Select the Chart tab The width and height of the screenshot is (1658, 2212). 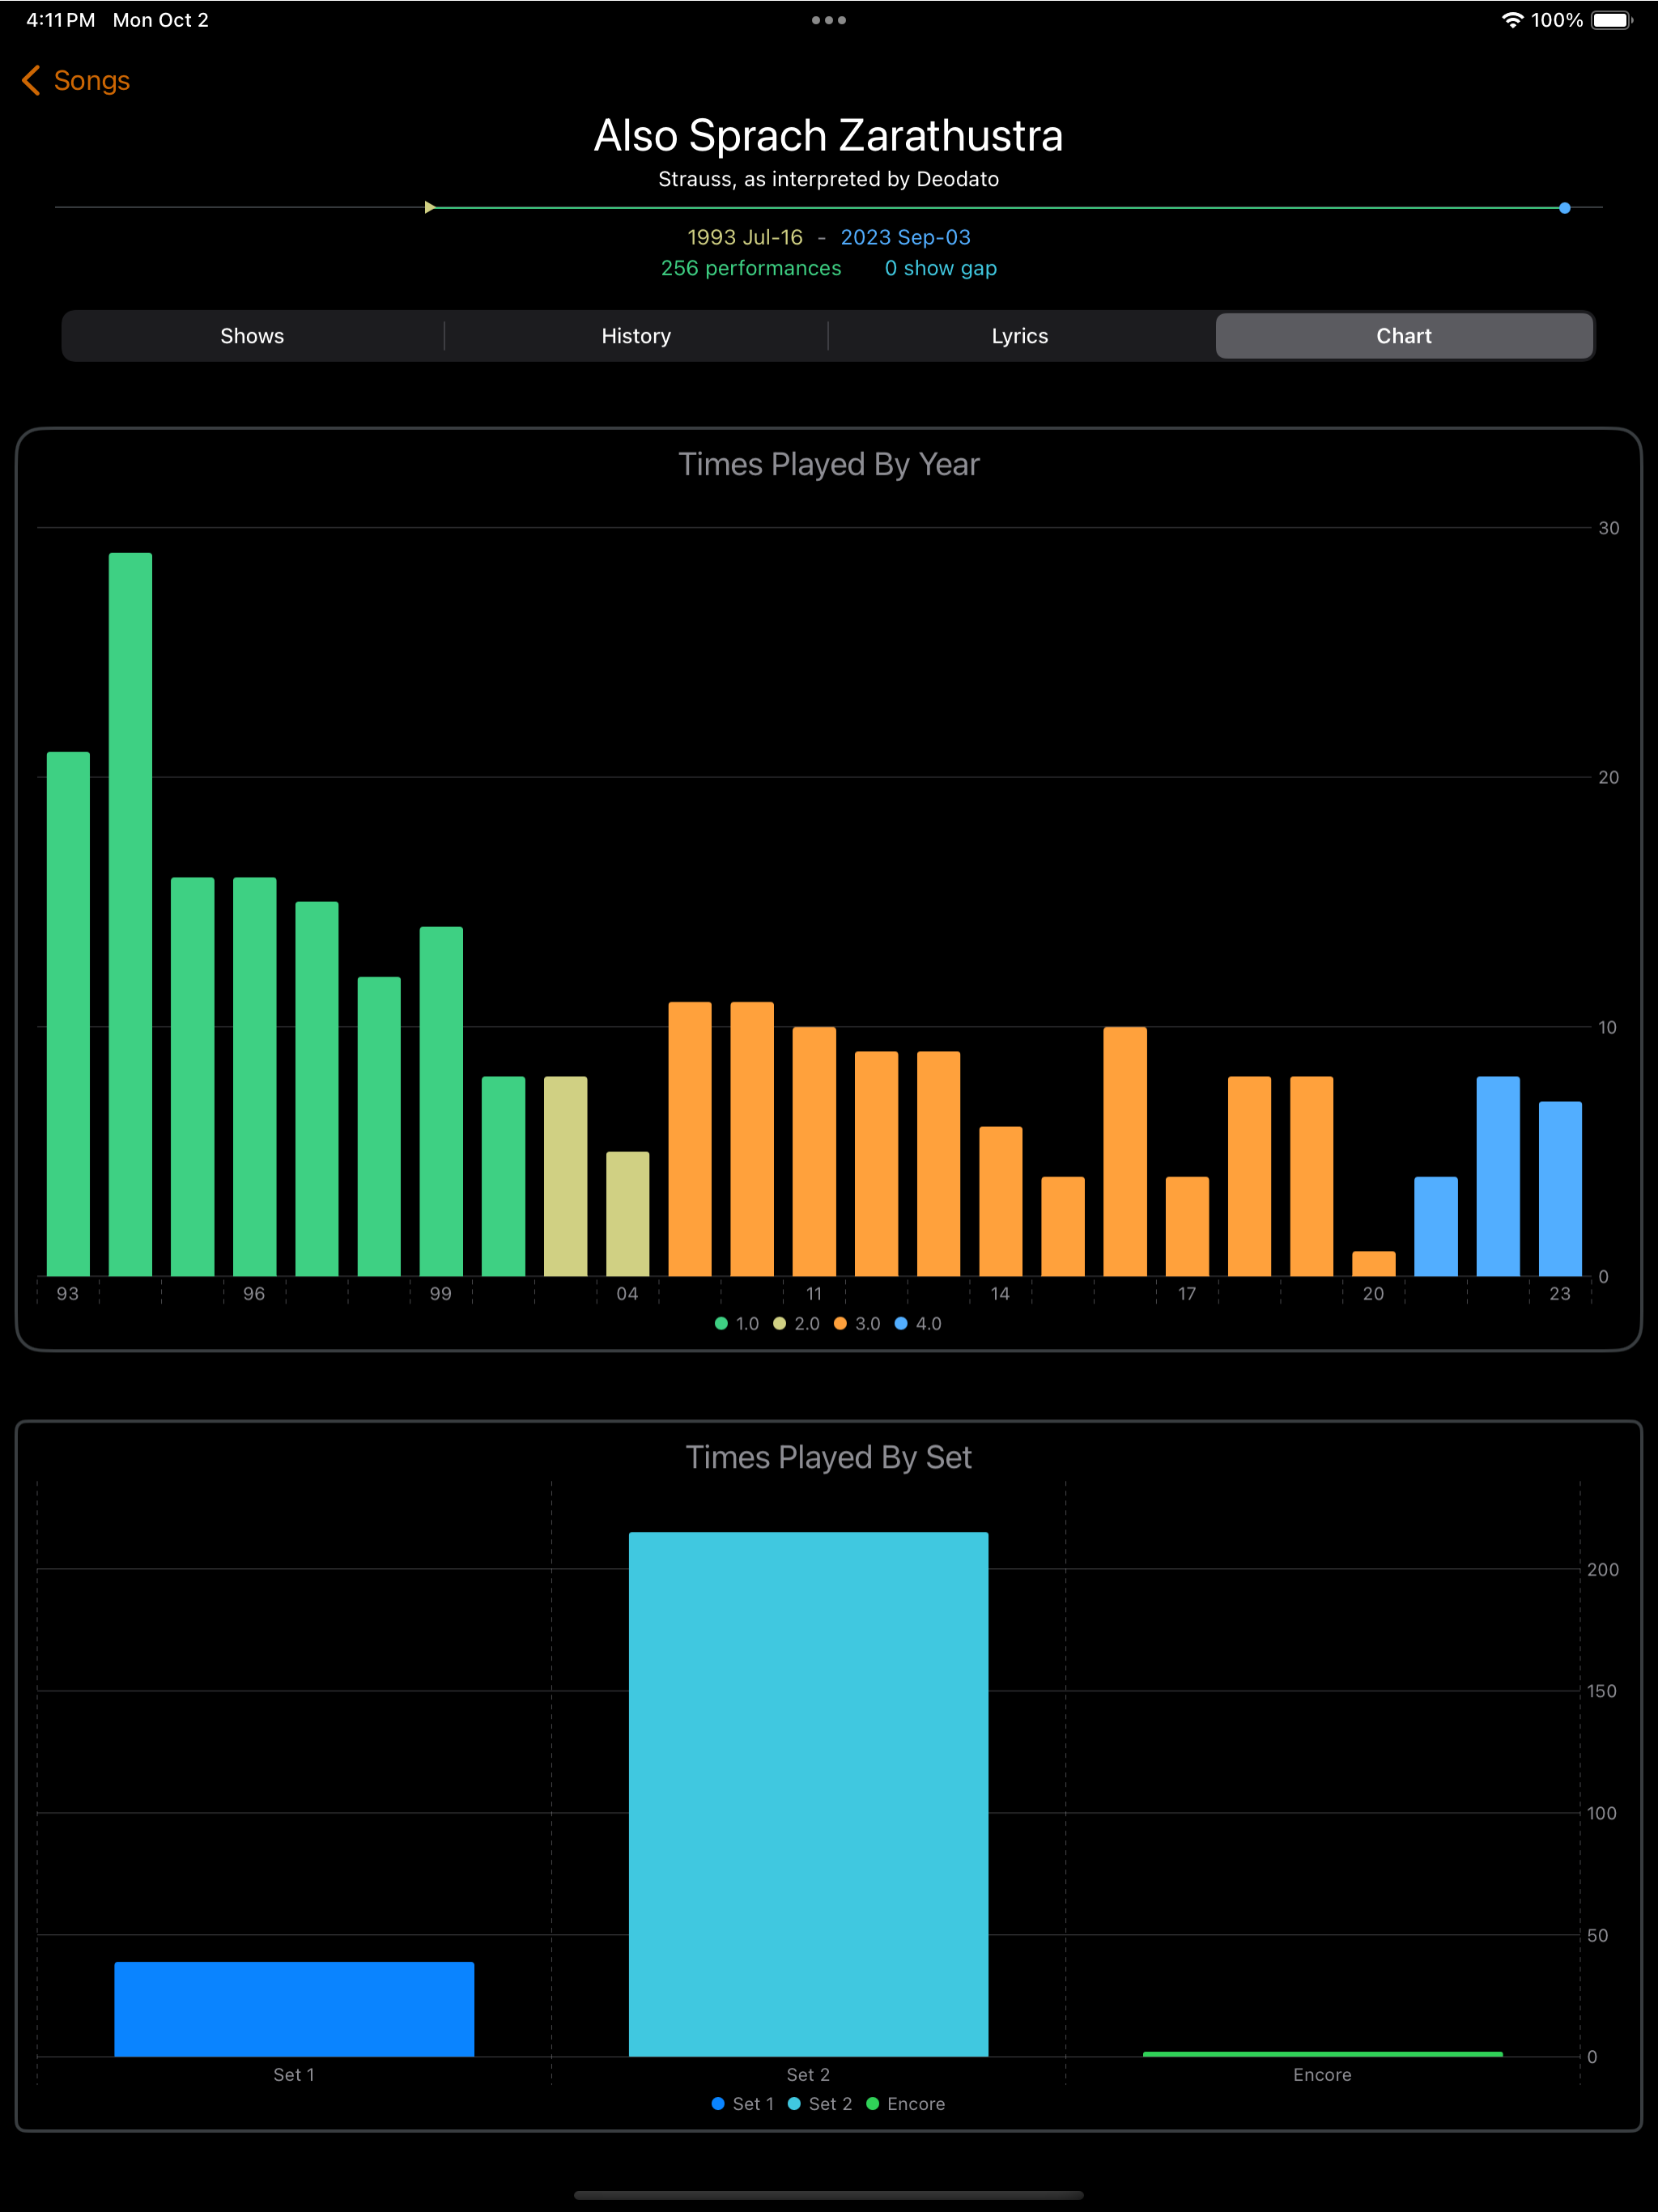1404,336
